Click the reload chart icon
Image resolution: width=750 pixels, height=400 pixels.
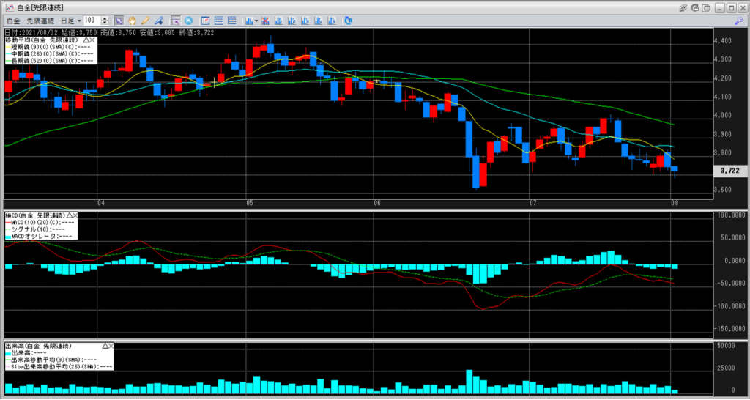(x=348, y=21)
